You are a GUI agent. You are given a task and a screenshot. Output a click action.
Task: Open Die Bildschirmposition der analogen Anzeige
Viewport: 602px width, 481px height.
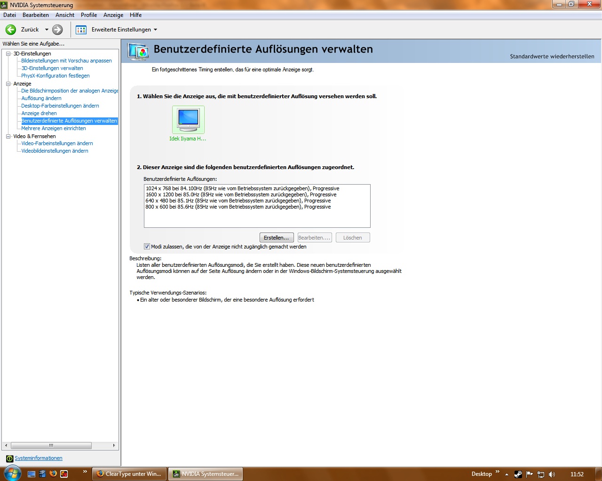70,91
